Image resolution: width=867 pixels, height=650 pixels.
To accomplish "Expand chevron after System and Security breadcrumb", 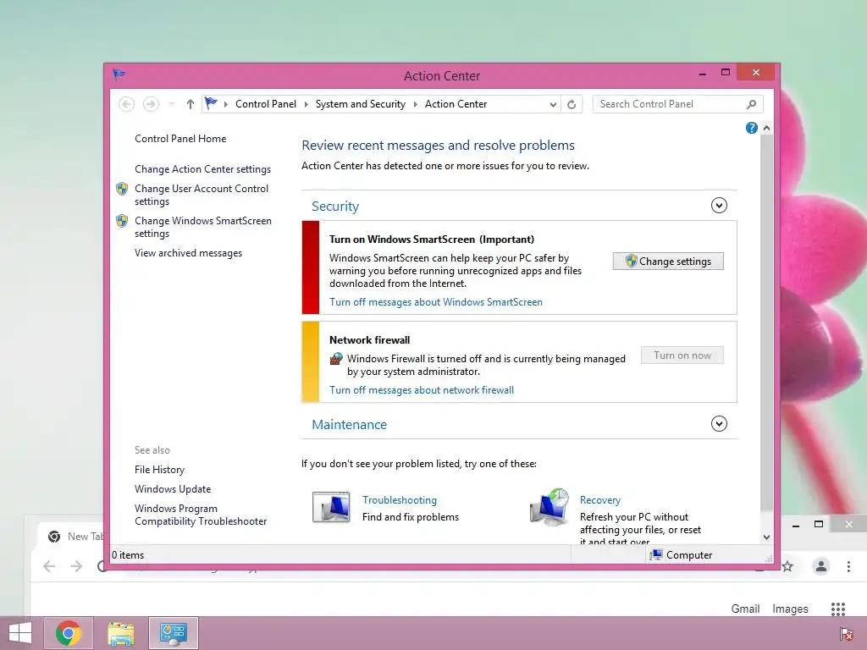I will [415, 104].
